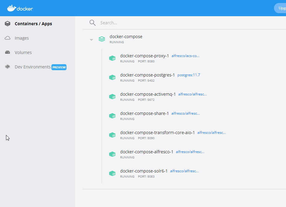Viewport: 286px width, 207px height.
Task: Click the Docker whale logo
Action: point(12,8)
